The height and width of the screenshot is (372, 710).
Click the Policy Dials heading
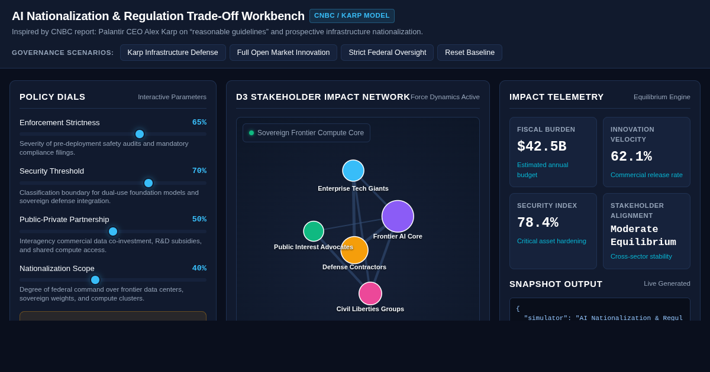53,96
